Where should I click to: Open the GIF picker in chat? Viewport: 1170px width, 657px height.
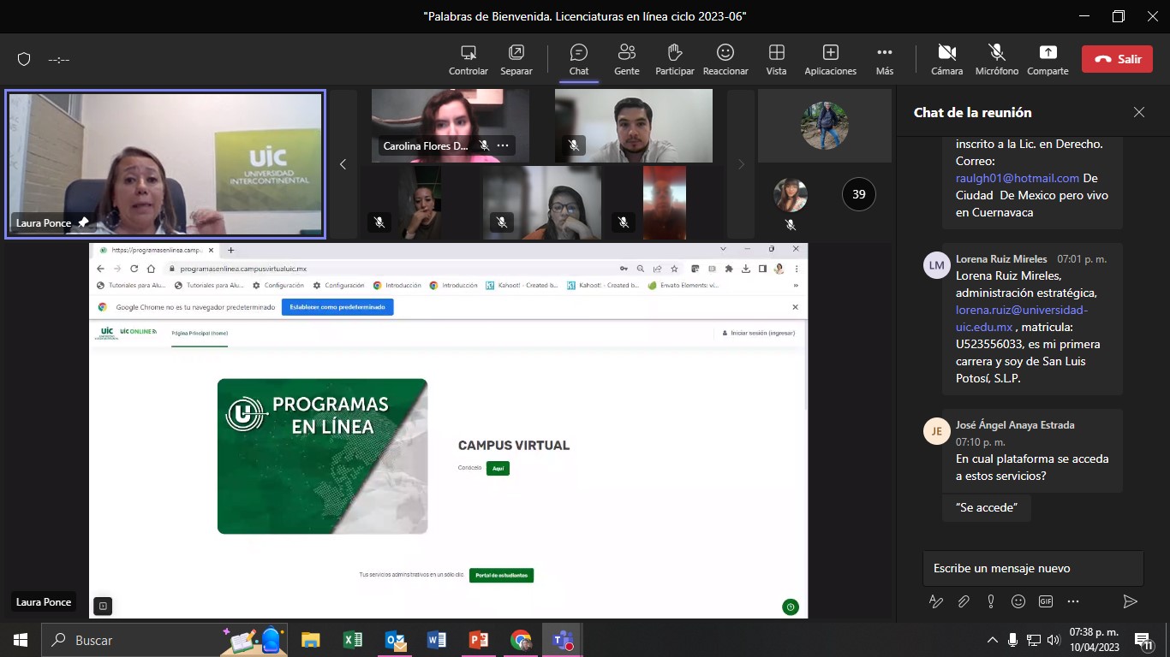[1046, 601]
